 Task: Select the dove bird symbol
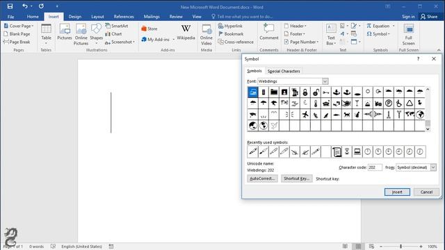[x=274, y=126]
